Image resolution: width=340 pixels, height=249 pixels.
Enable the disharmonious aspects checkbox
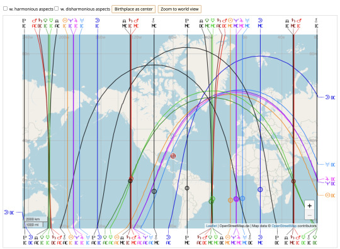point(57,9)
